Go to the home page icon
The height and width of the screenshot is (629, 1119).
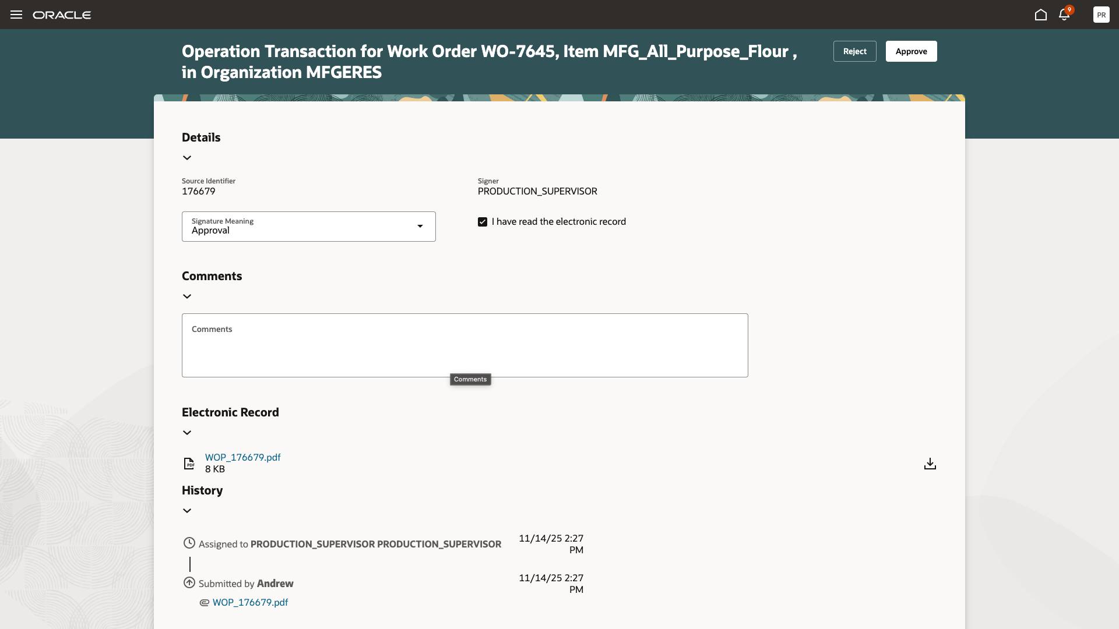(x=1040, y=15)
